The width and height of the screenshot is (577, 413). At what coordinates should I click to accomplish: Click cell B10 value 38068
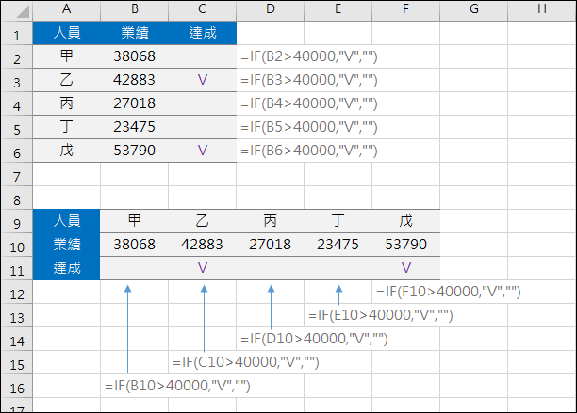(134, 244)
